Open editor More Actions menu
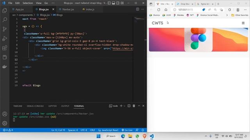 [x=143, y=9]
